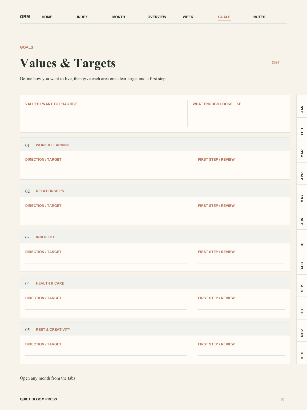Select the GOALS navigation tab

(224, 17)
